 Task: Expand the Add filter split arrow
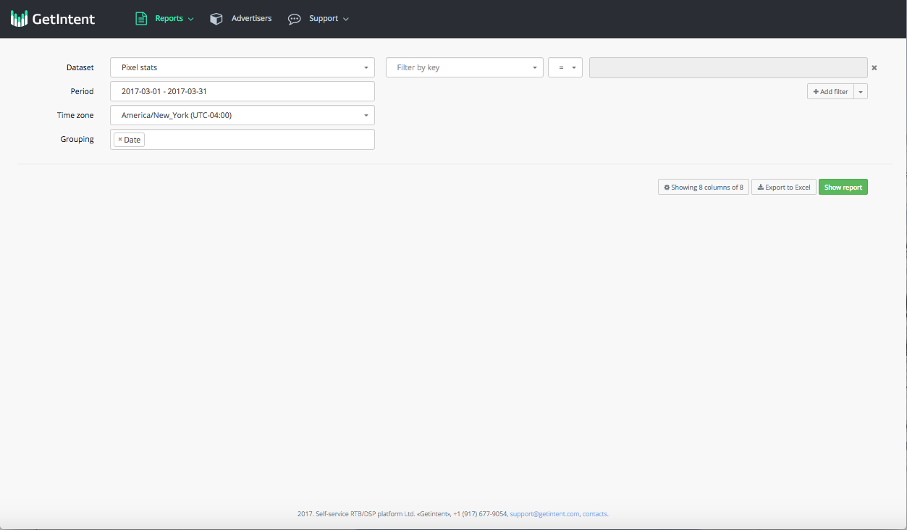coord(861,92)
